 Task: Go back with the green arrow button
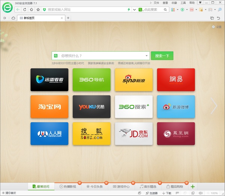click(18, 10)
